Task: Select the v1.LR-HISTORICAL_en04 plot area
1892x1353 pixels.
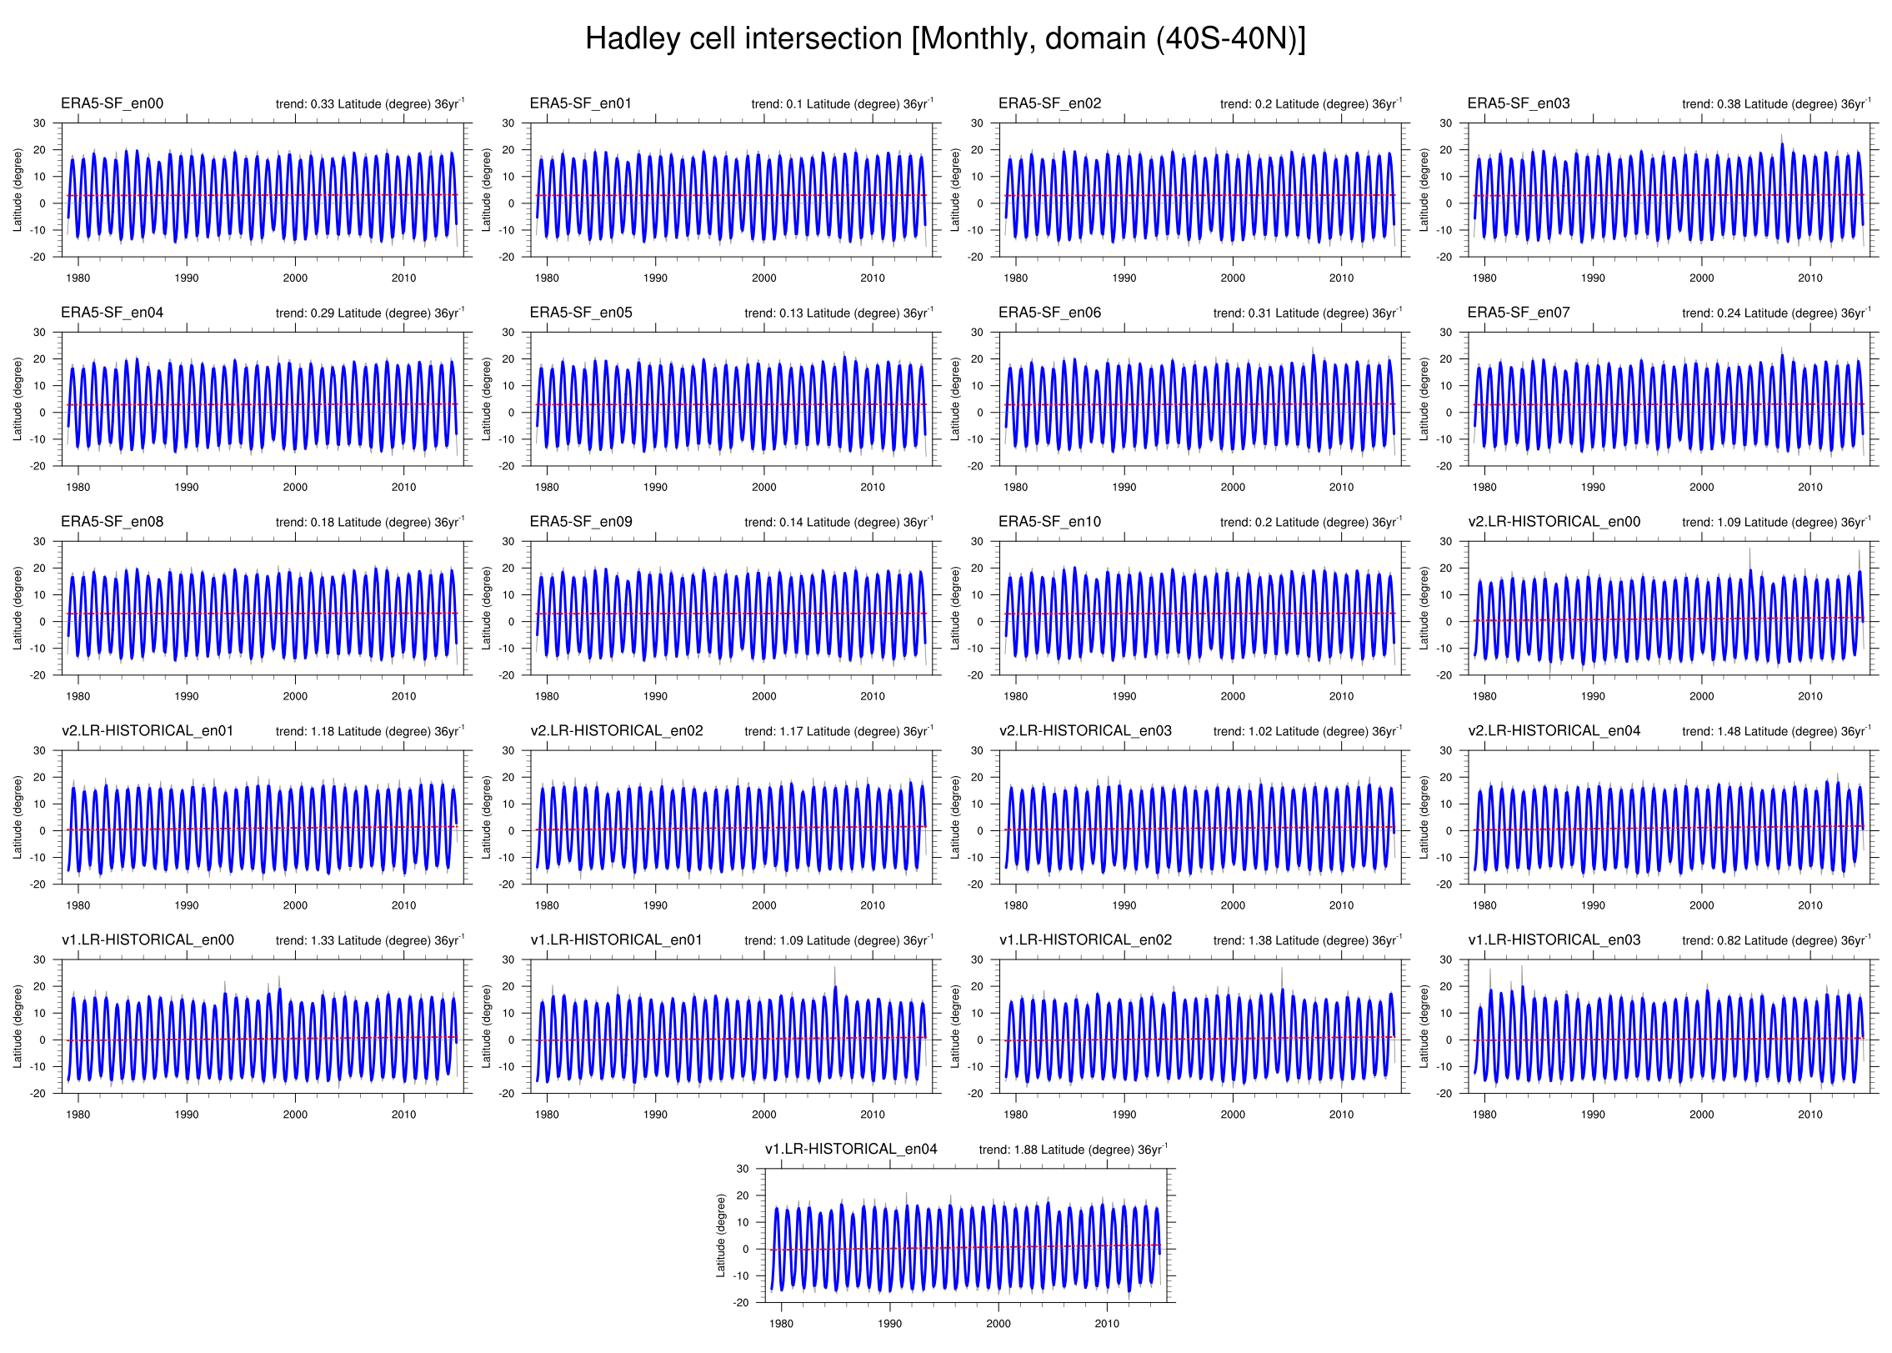Action: coord(965,1236)
